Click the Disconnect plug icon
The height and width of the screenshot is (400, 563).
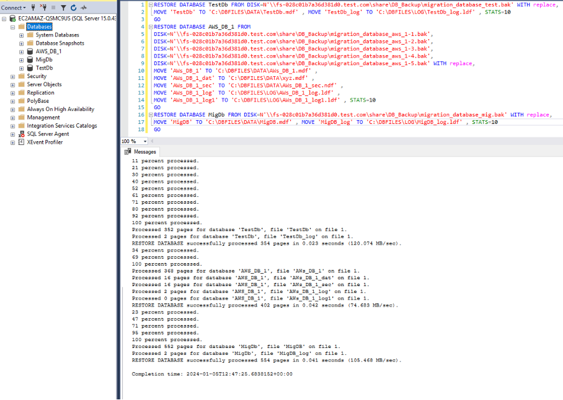[44, 7]
